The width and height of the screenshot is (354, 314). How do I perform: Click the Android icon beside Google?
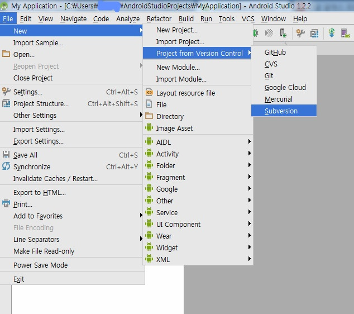[x=149, y=188]
